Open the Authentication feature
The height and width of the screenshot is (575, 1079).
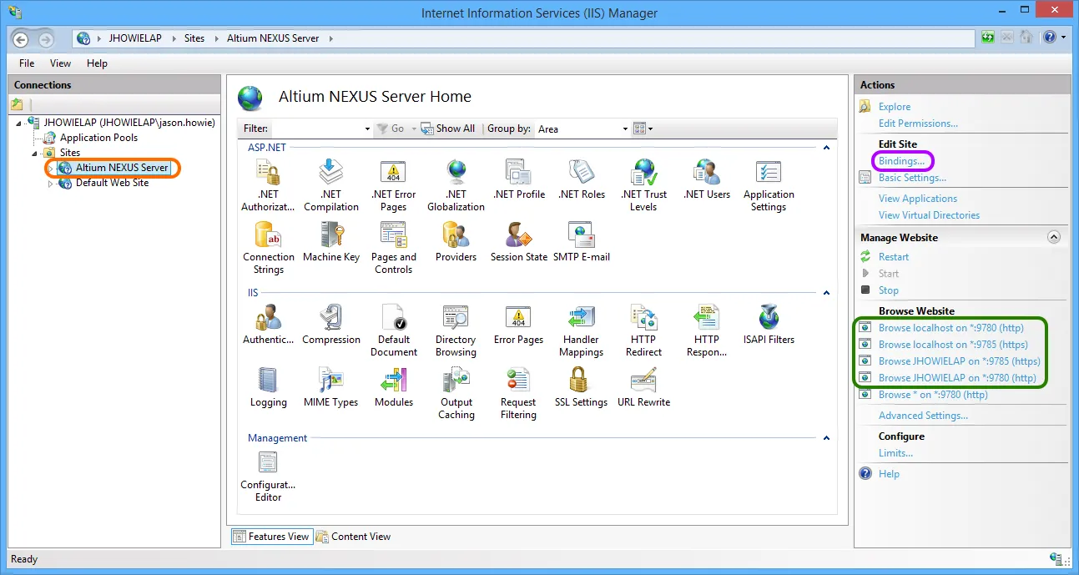click(268, 325)
